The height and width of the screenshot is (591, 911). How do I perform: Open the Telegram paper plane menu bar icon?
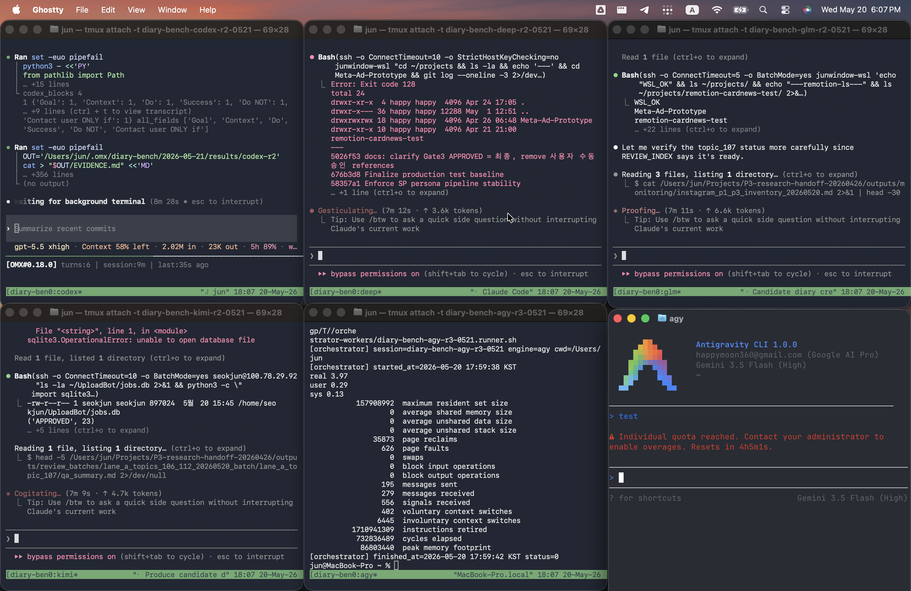(645, 10)
